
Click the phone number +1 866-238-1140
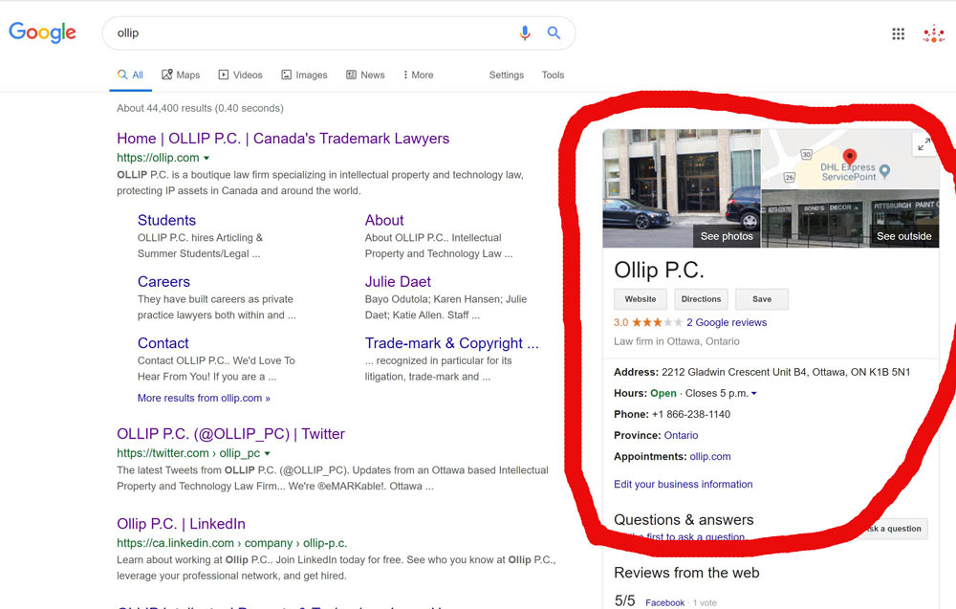click(x=691, y=415)
